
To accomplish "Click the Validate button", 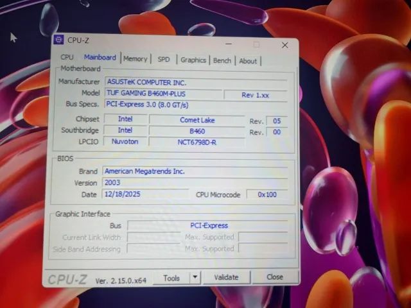I will pos(226,277).
